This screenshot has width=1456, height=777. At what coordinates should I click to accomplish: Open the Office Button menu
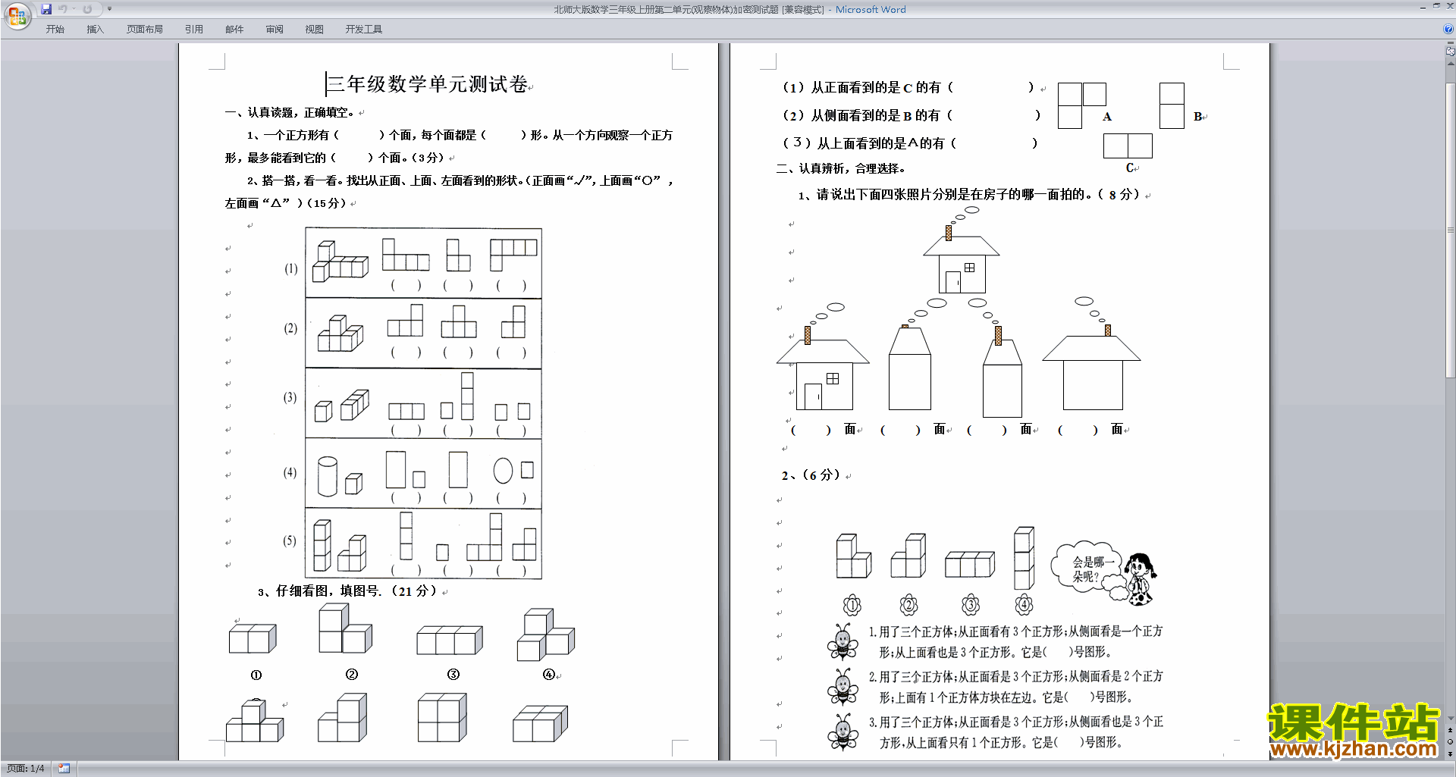pos(17,15)
